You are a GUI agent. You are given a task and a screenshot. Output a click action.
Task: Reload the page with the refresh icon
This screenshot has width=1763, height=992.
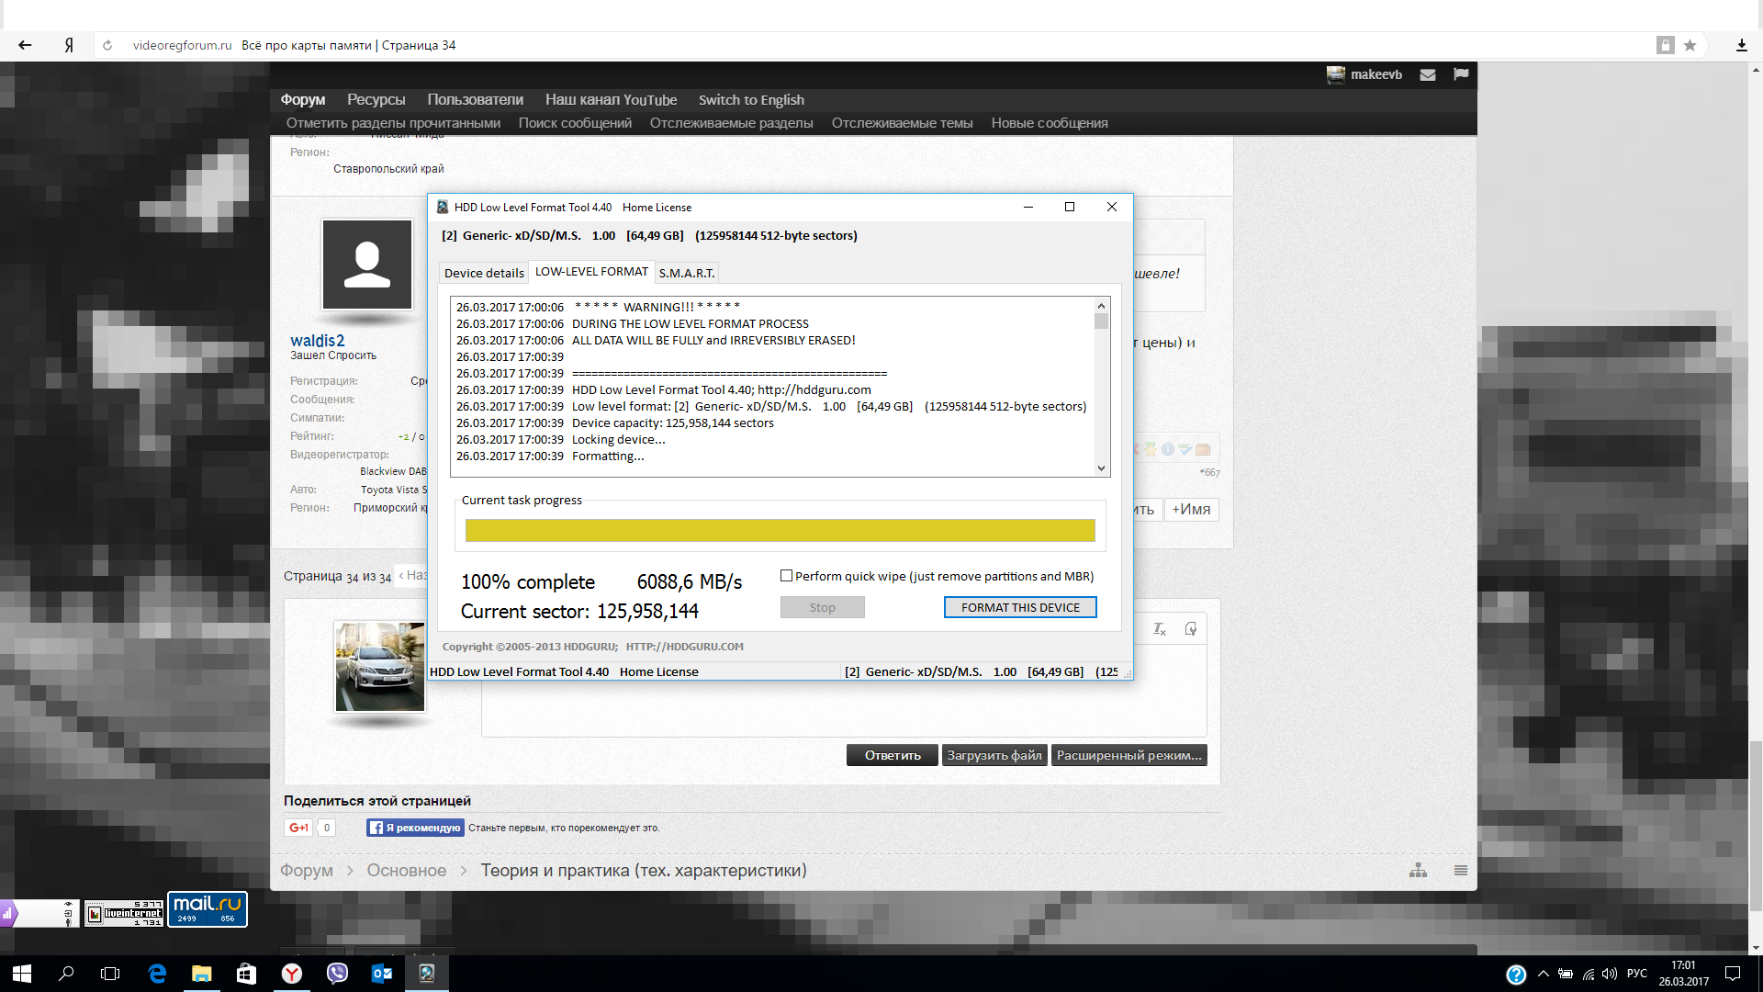coord(107,45)
